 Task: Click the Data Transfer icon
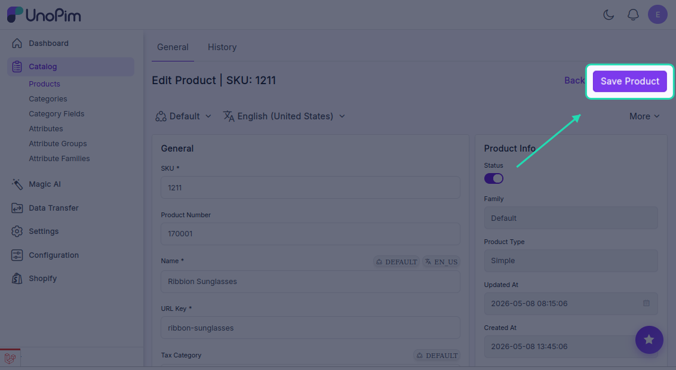pyautogui.click(x=17, y=208)
